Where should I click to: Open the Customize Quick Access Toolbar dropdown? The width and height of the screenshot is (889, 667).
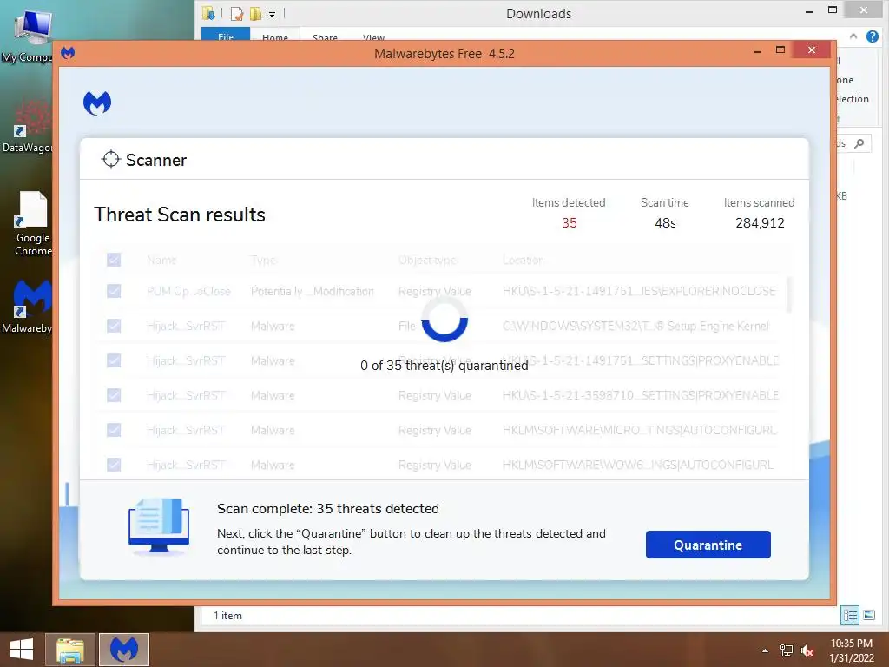pyautogui.click(x=272, y=14)
